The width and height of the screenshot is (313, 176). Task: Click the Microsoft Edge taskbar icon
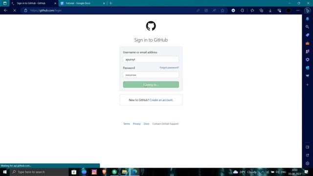135,172
